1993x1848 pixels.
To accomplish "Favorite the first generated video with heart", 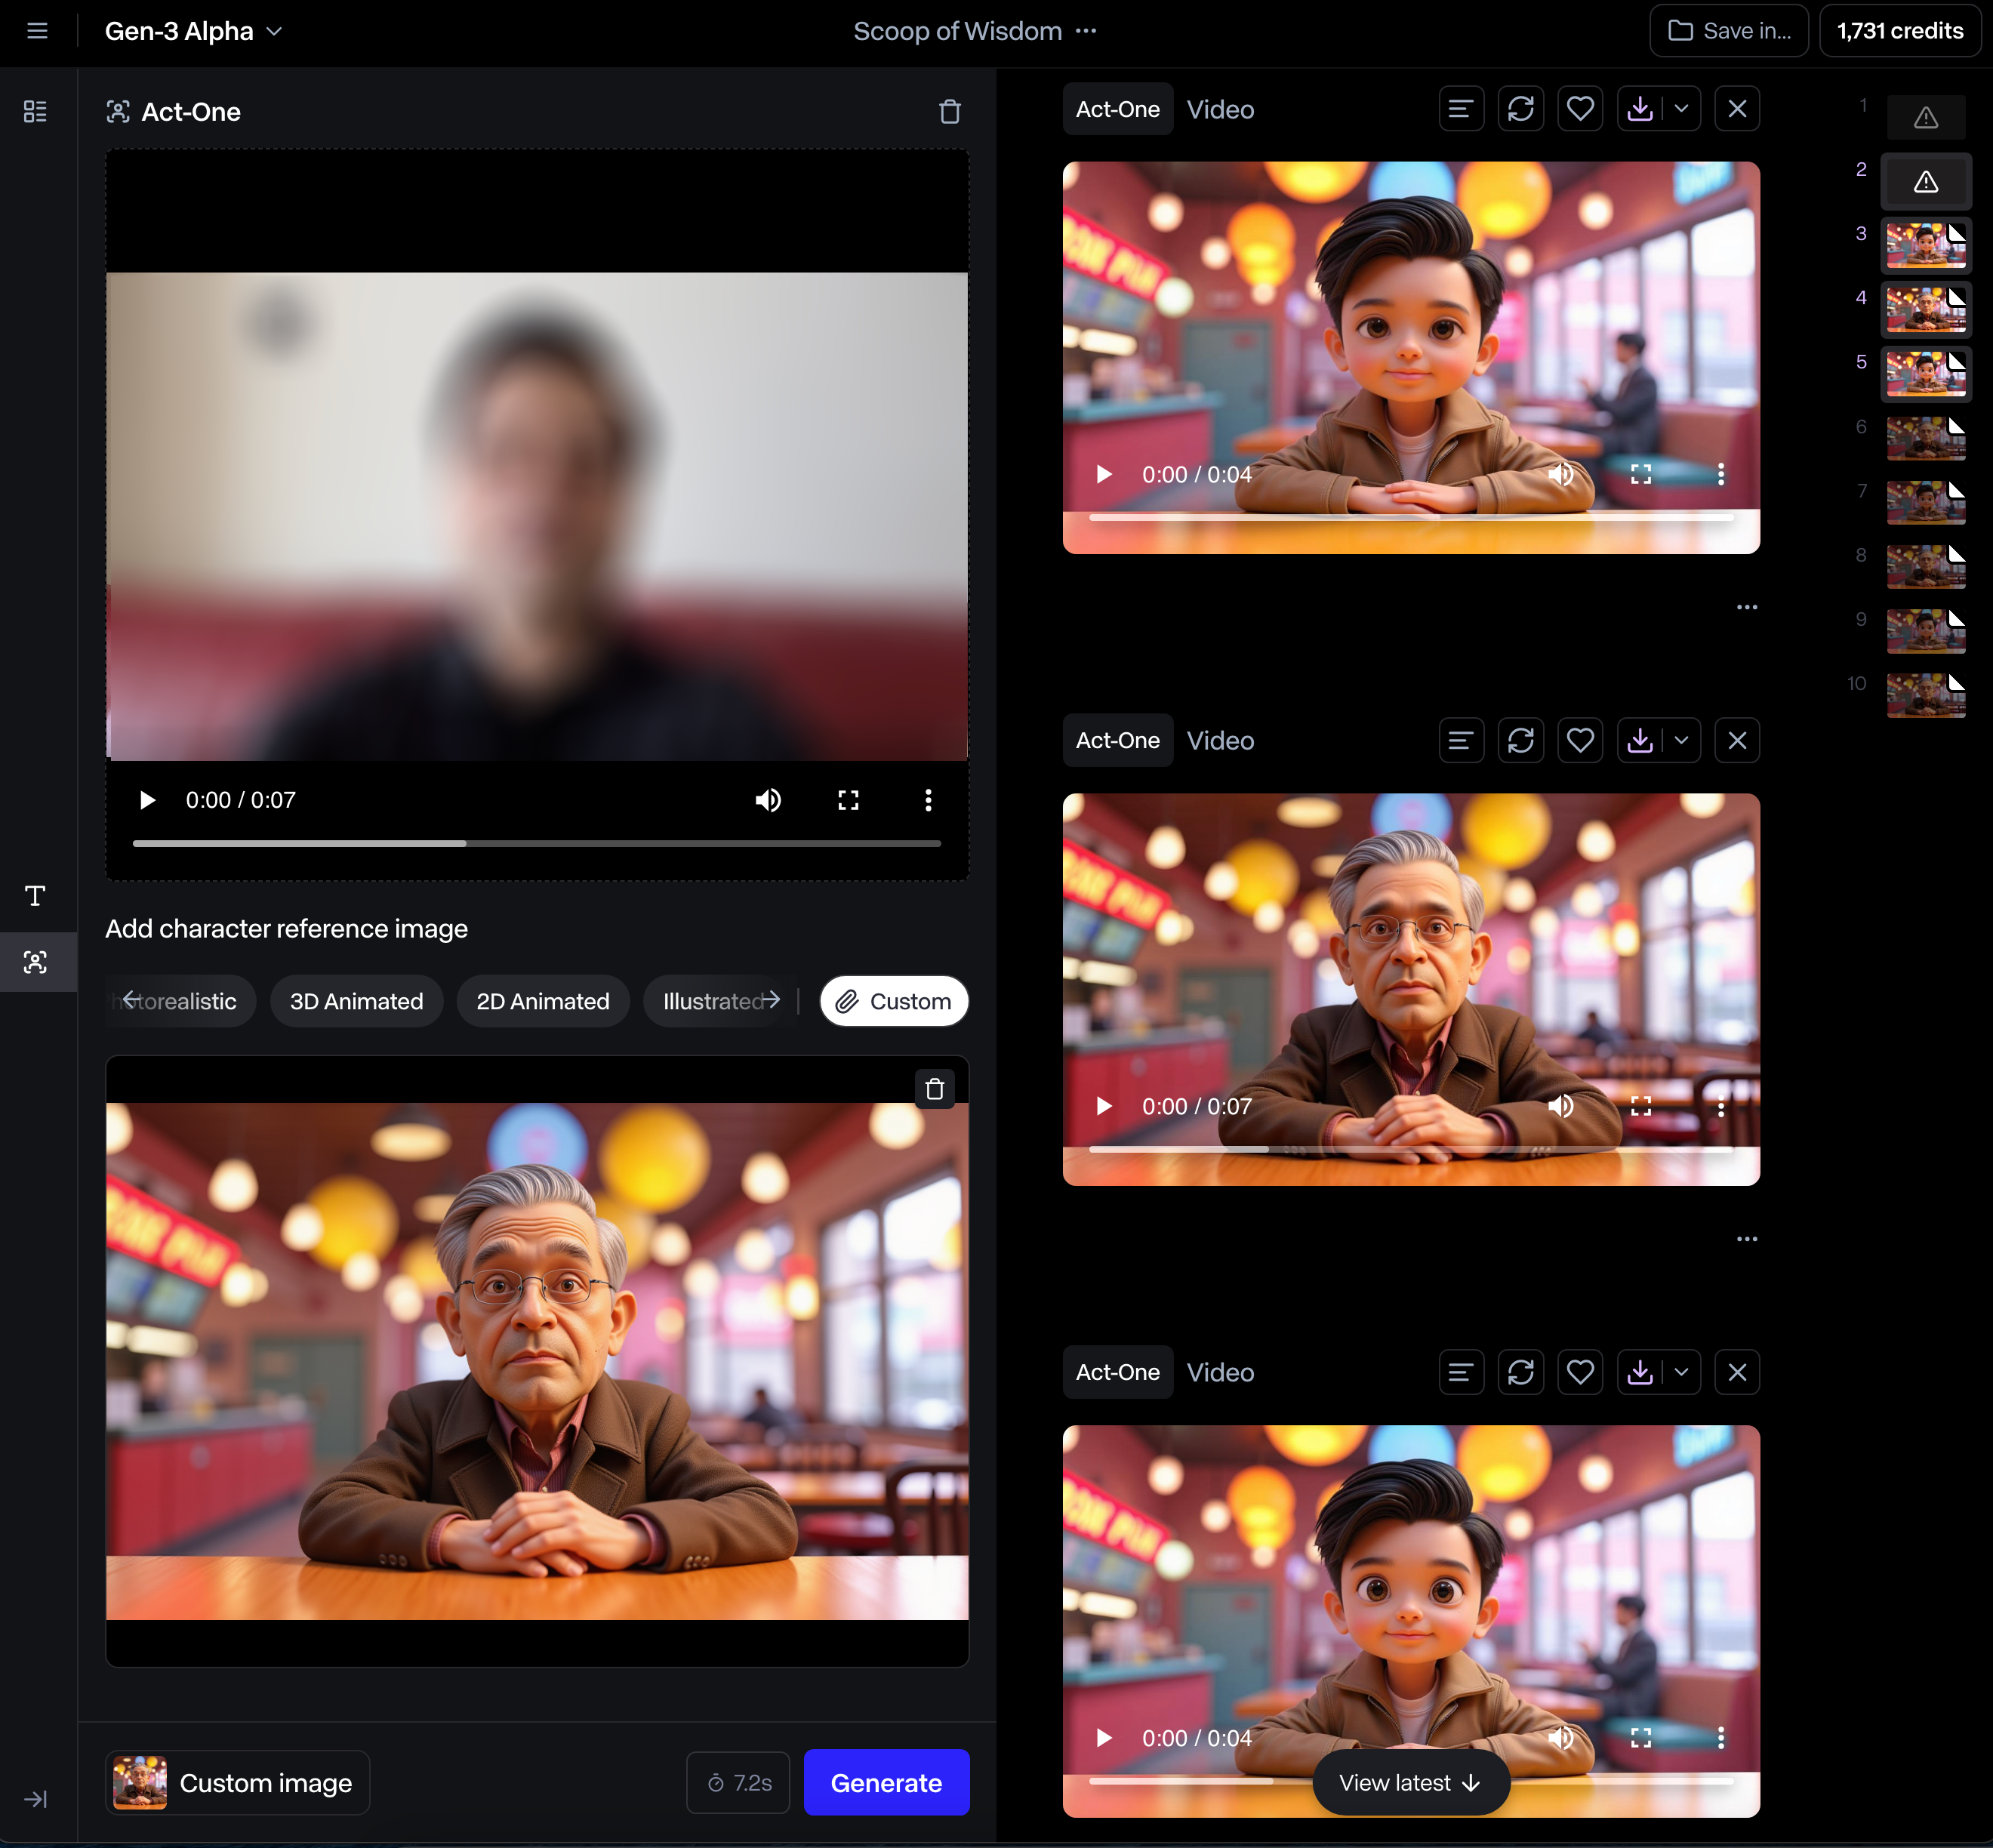I will click(1579, 109).
